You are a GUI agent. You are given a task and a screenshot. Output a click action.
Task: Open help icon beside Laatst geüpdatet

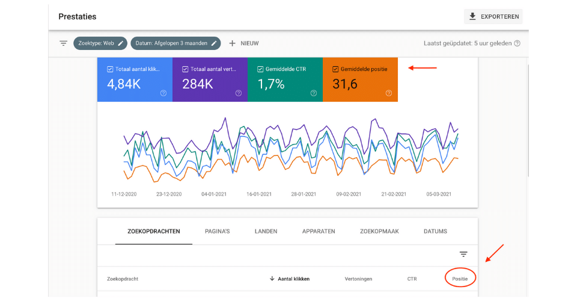point(517,43)
